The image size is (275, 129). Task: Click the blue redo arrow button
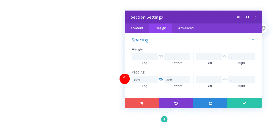pos(210,103)
